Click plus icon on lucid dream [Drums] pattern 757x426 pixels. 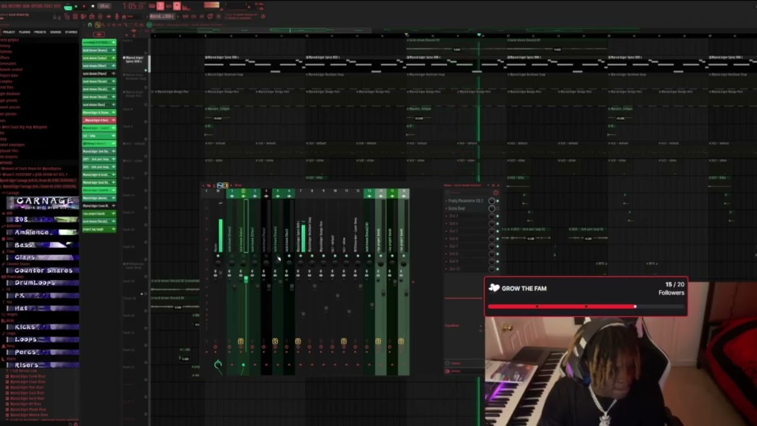coord(114,50)
